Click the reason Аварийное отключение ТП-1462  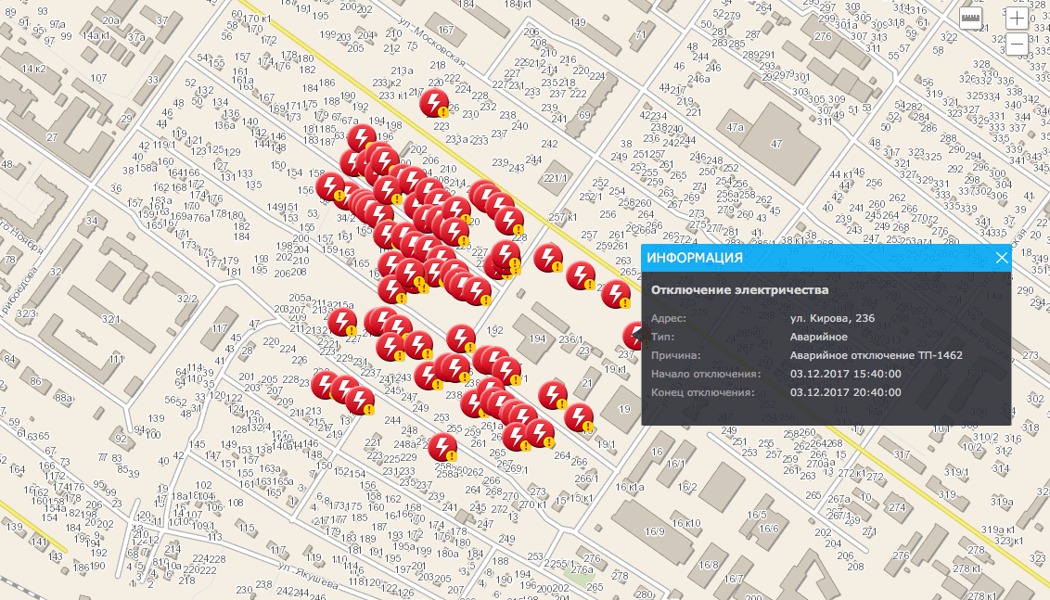[x=876, y=355]
